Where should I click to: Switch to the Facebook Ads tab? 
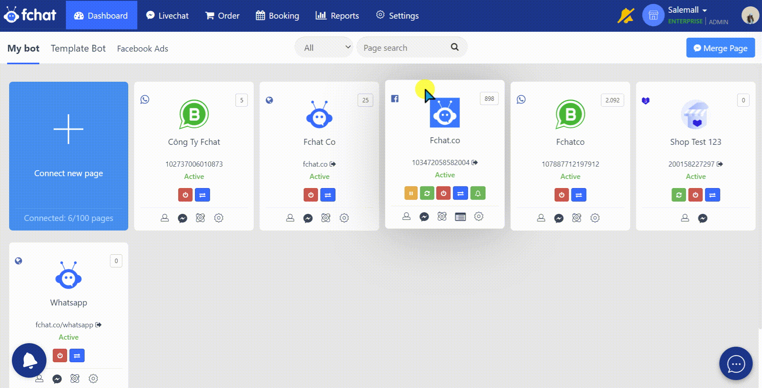[x=142, y=48]
